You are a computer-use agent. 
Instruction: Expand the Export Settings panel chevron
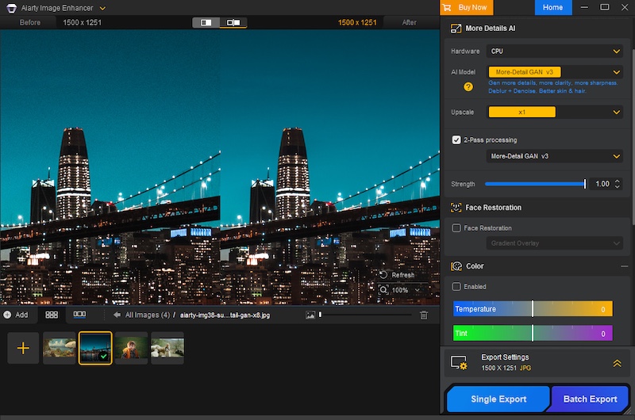tap(617, 363)
